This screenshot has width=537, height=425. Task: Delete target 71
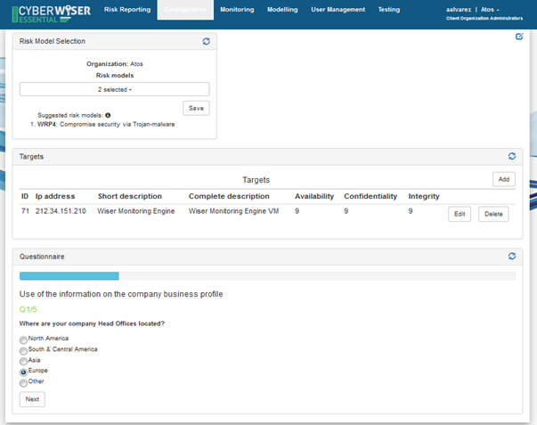[x=493, y=214]
